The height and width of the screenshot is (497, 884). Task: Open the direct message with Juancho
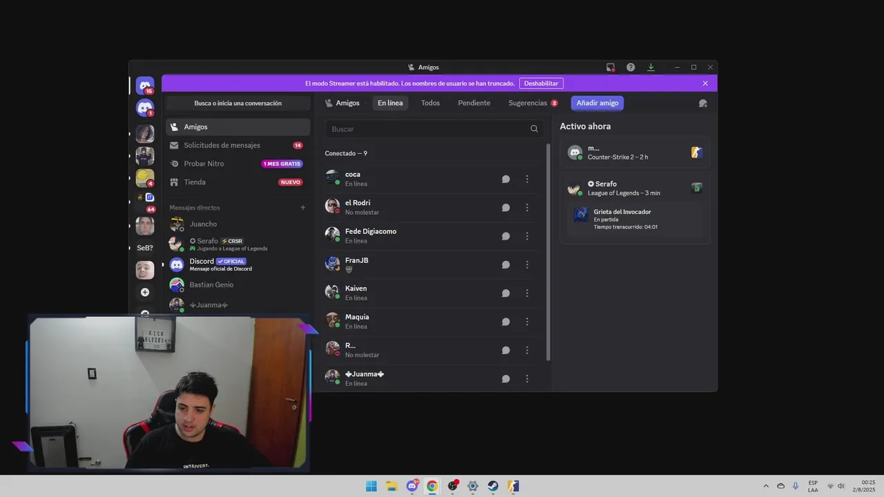click(x=238, y=224)
